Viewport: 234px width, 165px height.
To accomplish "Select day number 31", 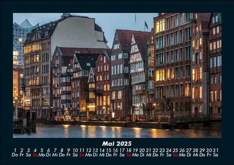I will point(216,150).
